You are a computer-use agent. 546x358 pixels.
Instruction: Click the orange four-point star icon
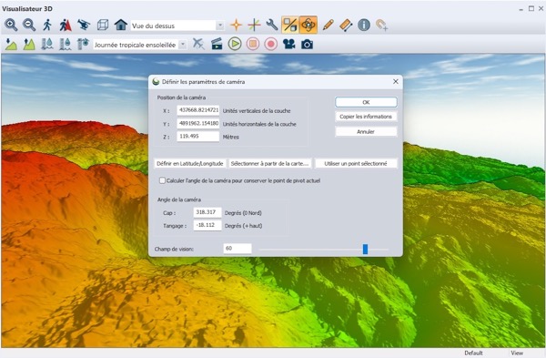(x=236, y=26)
